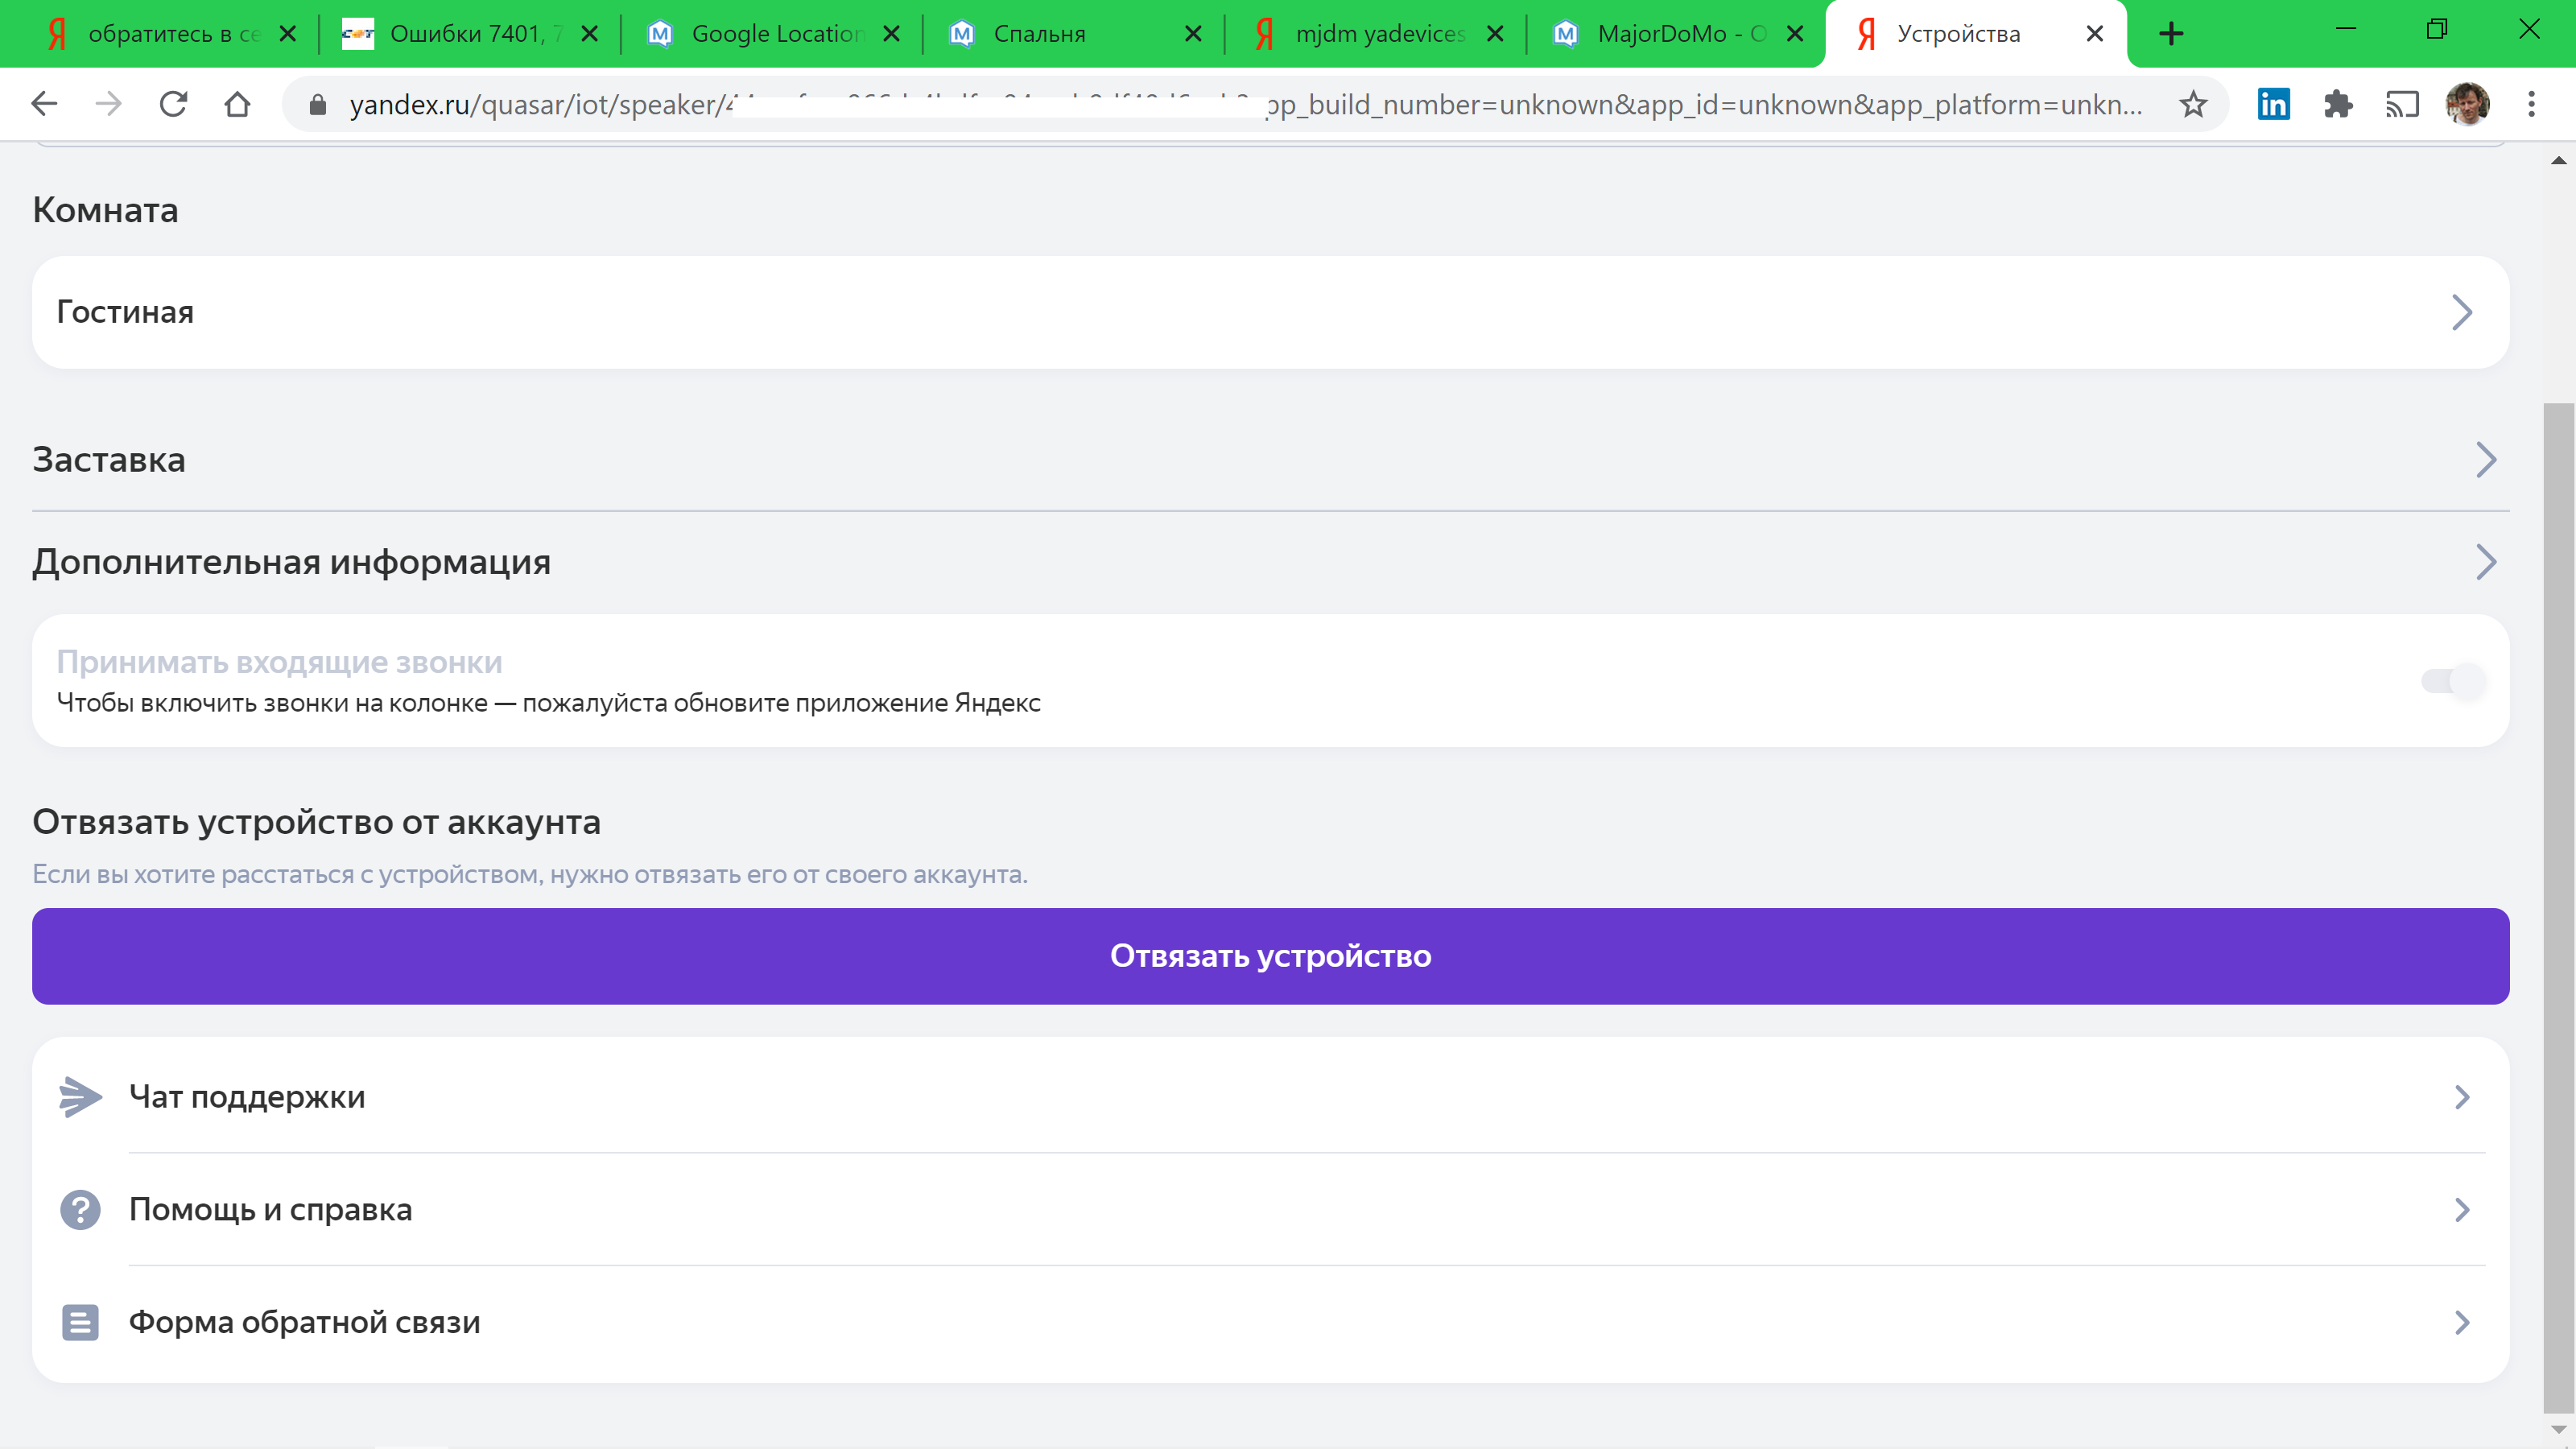2576x1449 pixels.
Task: Click the Chrome cast icon
Action: 2403,103
